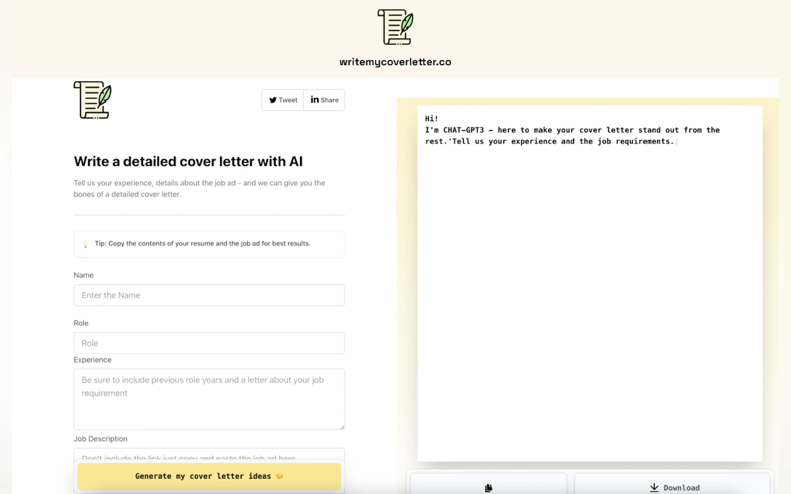Viewport: 791px width, 494px height.
Task: Click into the Role input box
Action: point(209,343)
